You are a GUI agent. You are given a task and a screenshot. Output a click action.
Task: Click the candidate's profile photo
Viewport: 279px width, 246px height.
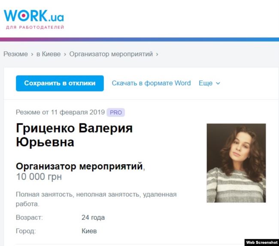click(236, 163)
